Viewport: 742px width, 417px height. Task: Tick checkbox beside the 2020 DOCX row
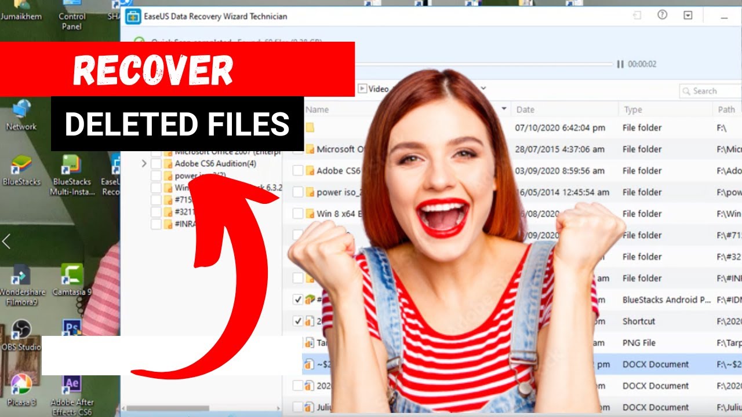point(297,386)
